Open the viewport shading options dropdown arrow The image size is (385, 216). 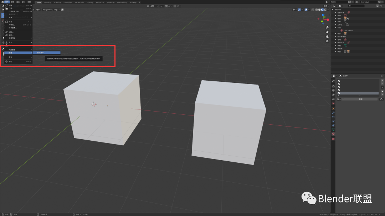point(328,10)
